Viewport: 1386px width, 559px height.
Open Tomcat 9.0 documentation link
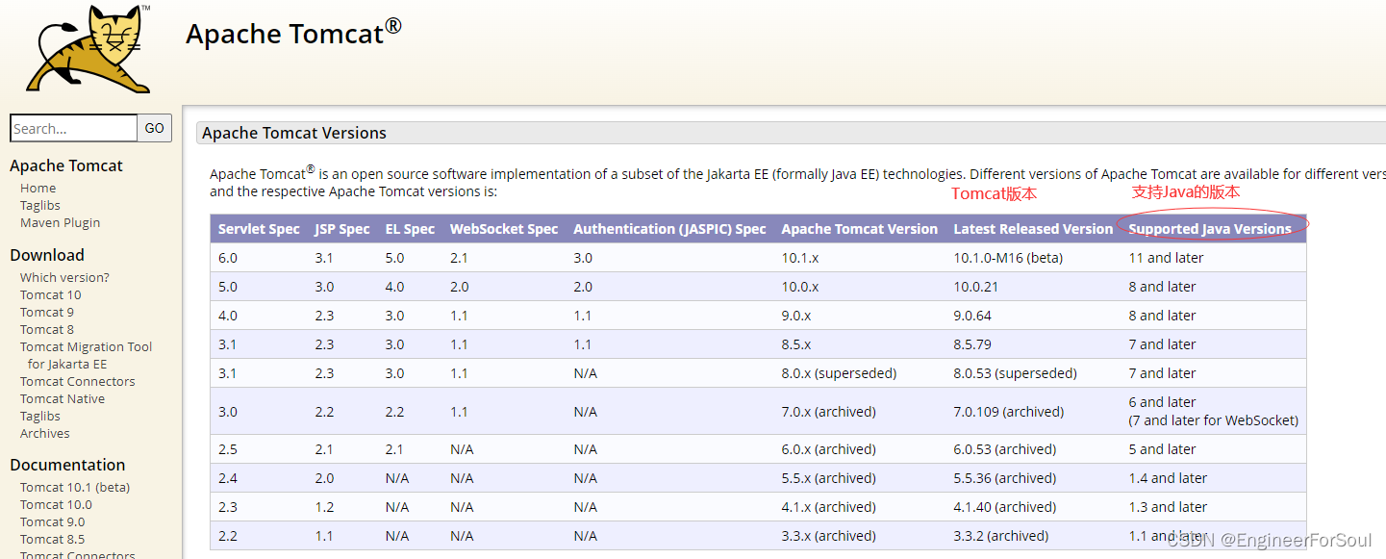pyautogui.click(x=52, y=521)
